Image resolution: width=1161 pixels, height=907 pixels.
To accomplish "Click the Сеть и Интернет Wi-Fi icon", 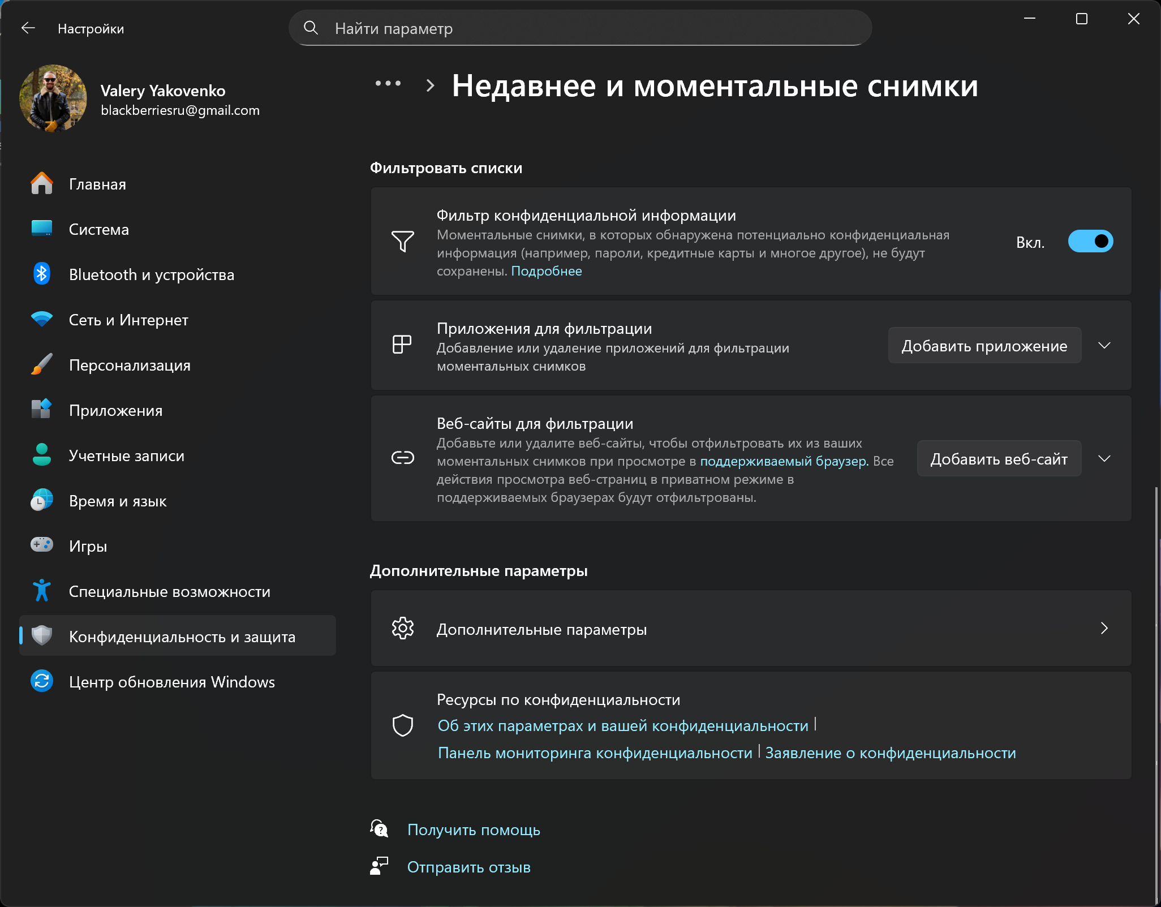I will [x=41, y=320].
